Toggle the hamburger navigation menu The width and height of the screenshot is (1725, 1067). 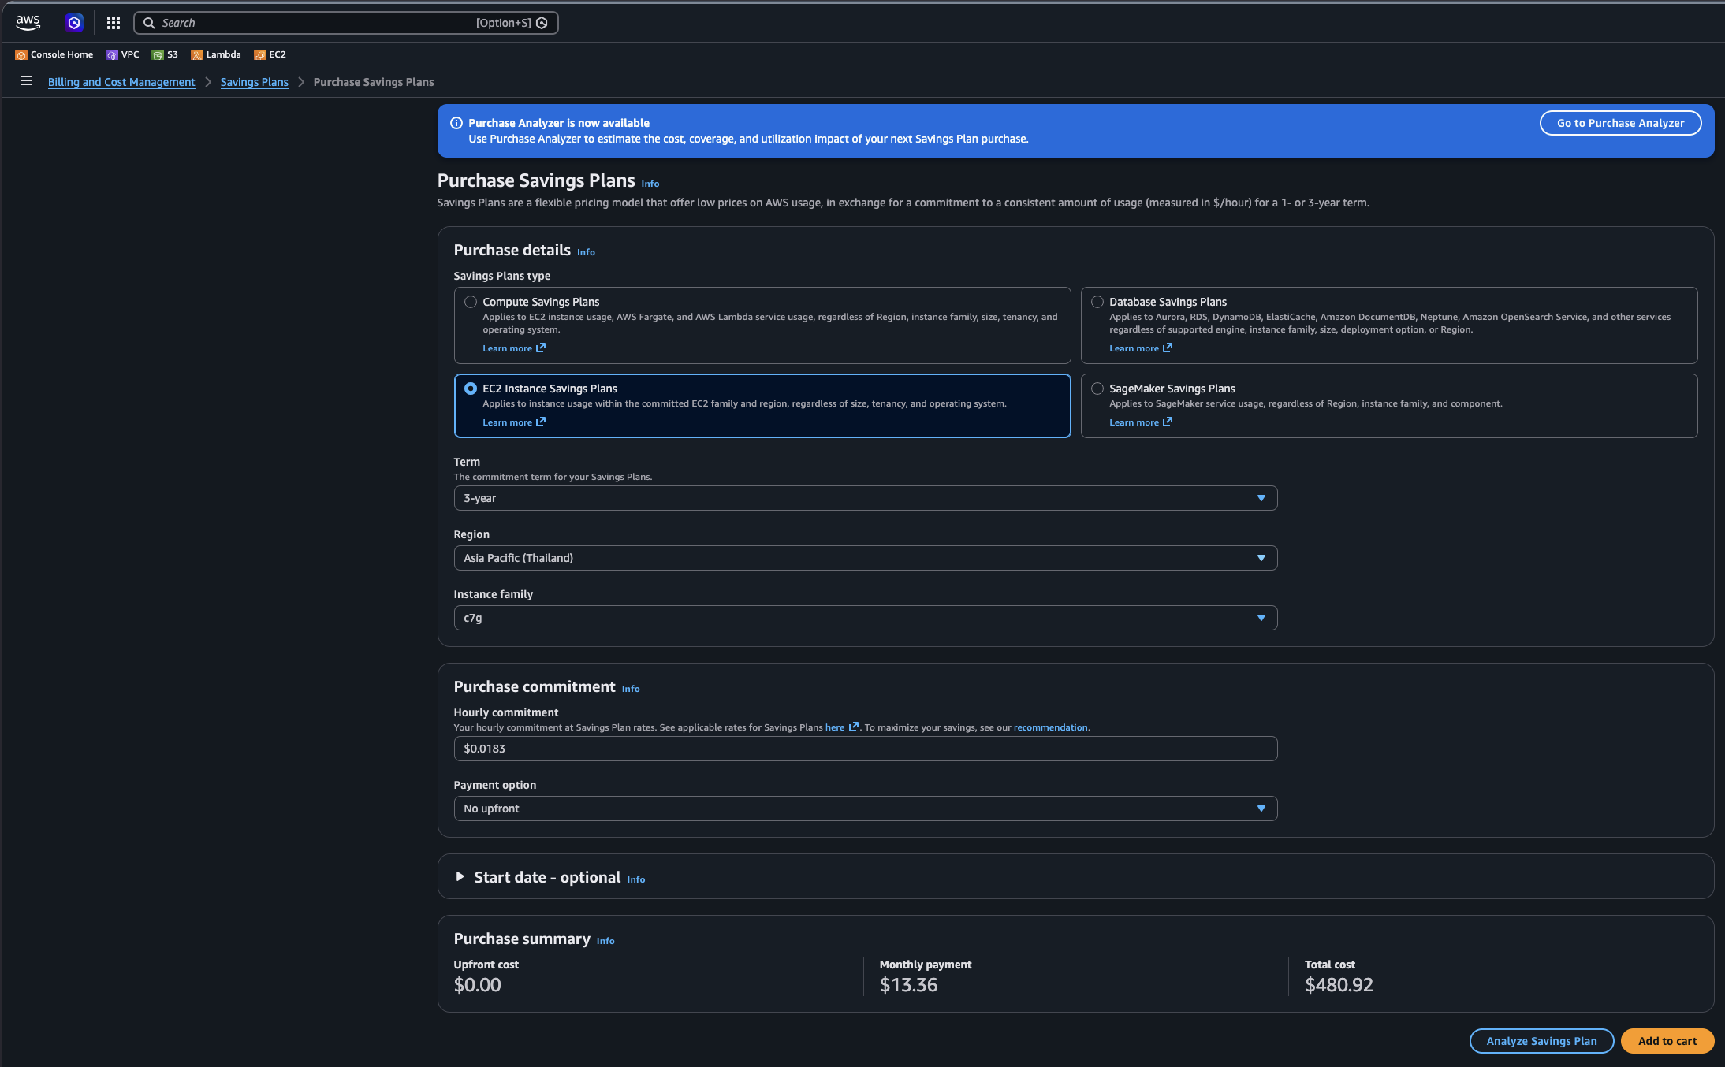click(x=27, y=80)
